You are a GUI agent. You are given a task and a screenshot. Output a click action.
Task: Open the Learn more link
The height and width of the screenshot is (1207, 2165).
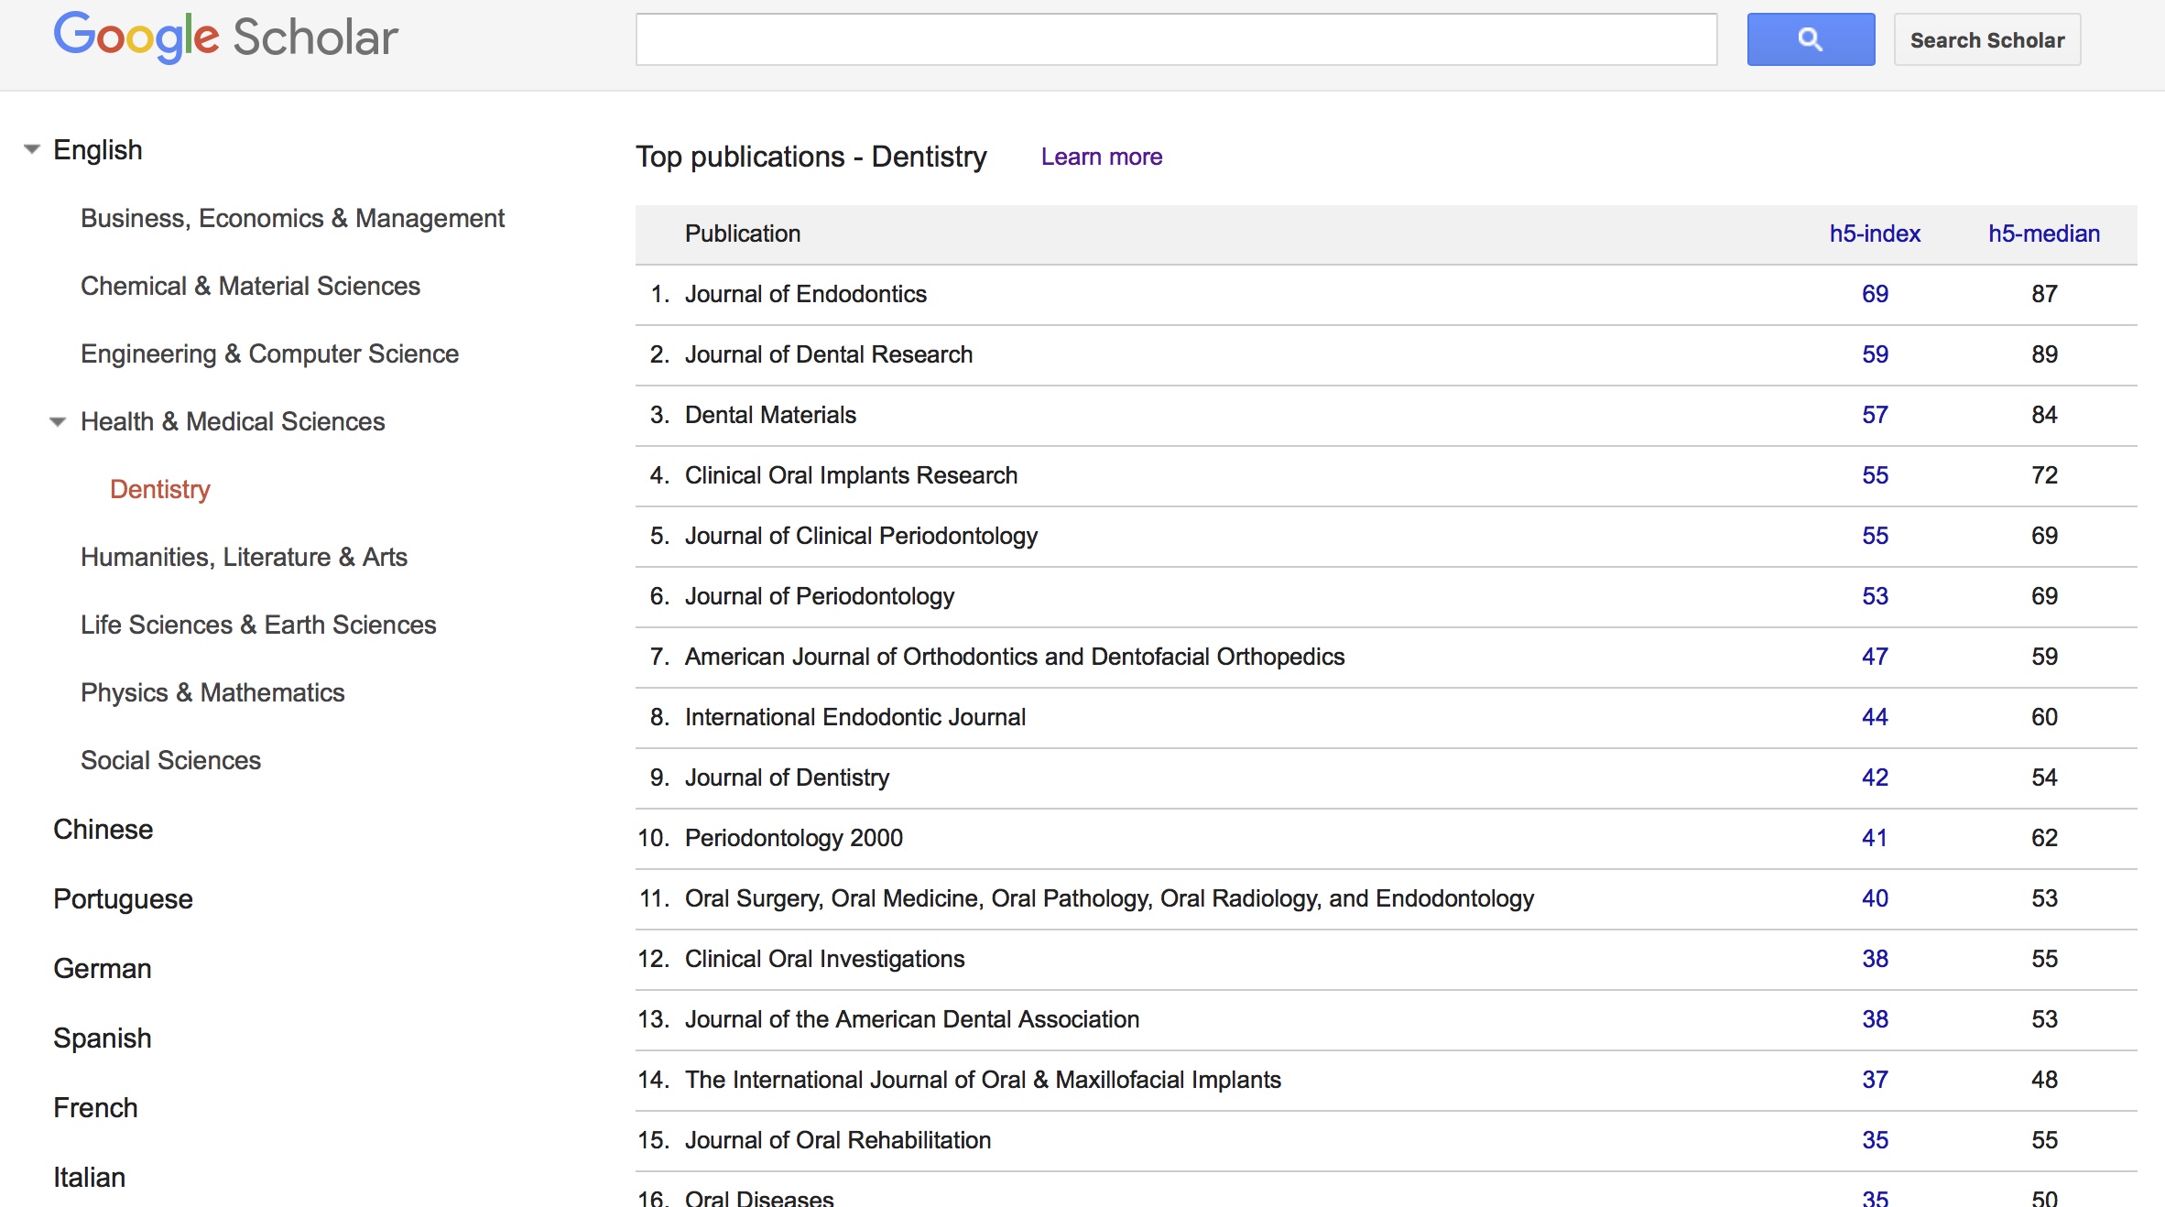coord(1101,157)
